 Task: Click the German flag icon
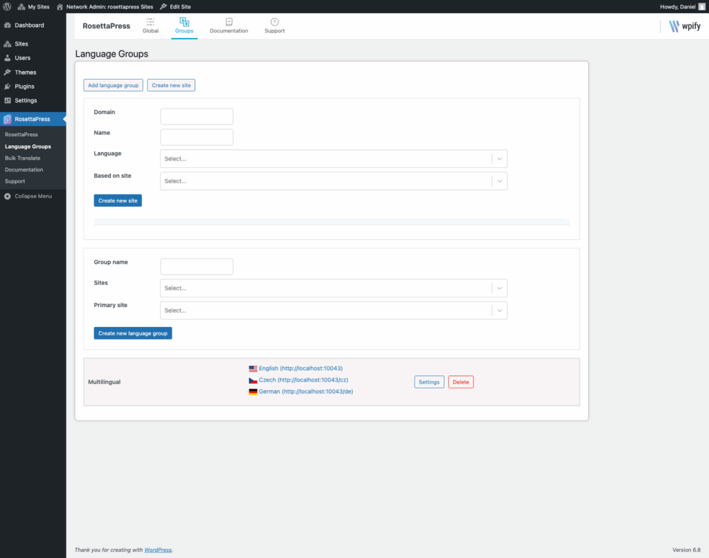(253, 392)
